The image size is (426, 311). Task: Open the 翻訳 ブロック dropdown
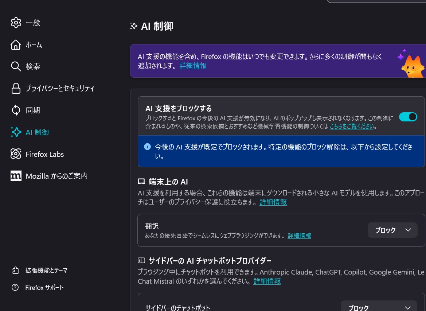(392, 230)
